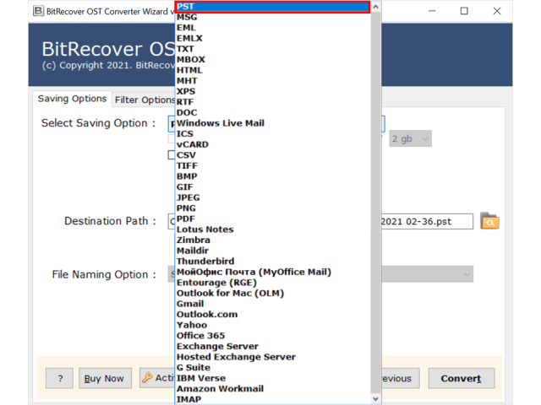Select MHT in the list

(x=272, y=81)
